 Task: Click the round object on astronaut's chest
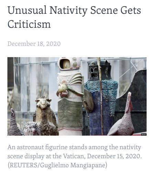pyautogui.click(x=63, y=89)
